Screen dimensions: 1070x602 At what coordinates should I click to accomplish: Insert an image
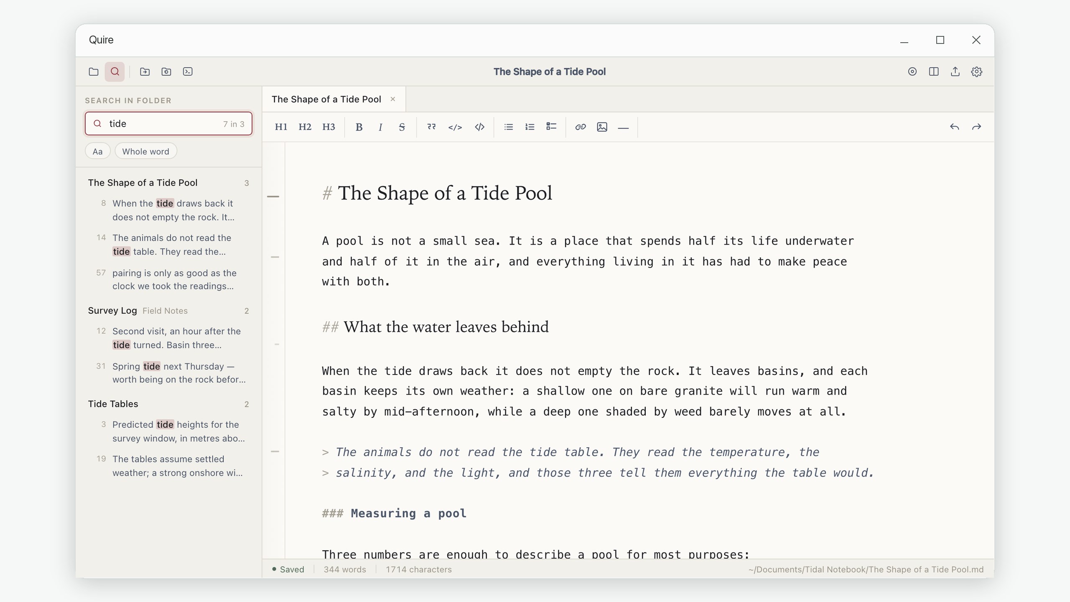coord(602,127)
